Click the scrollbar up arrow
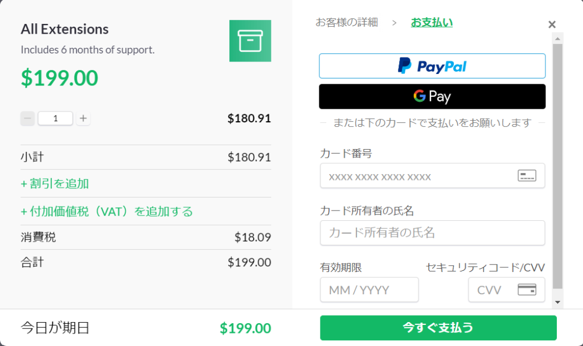 pos(557,38)
